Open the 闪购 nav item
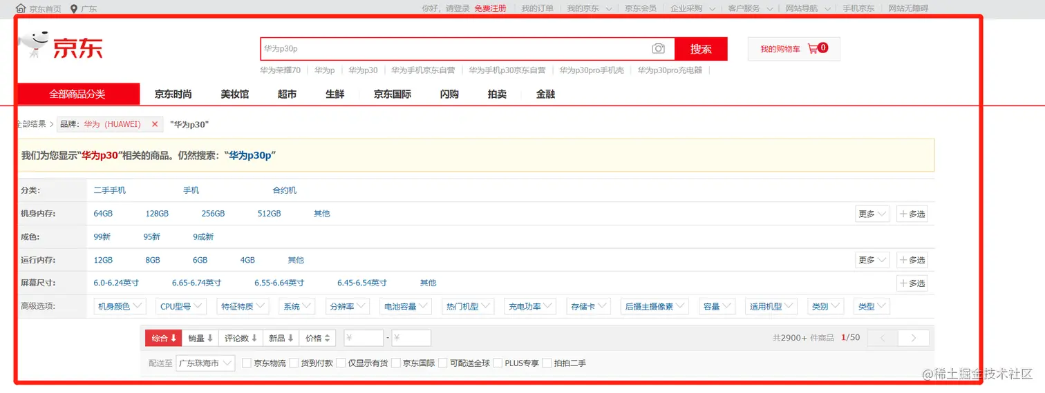This screenshot has width=1045, height=393. pyautogui.click(x=449, y=94)
